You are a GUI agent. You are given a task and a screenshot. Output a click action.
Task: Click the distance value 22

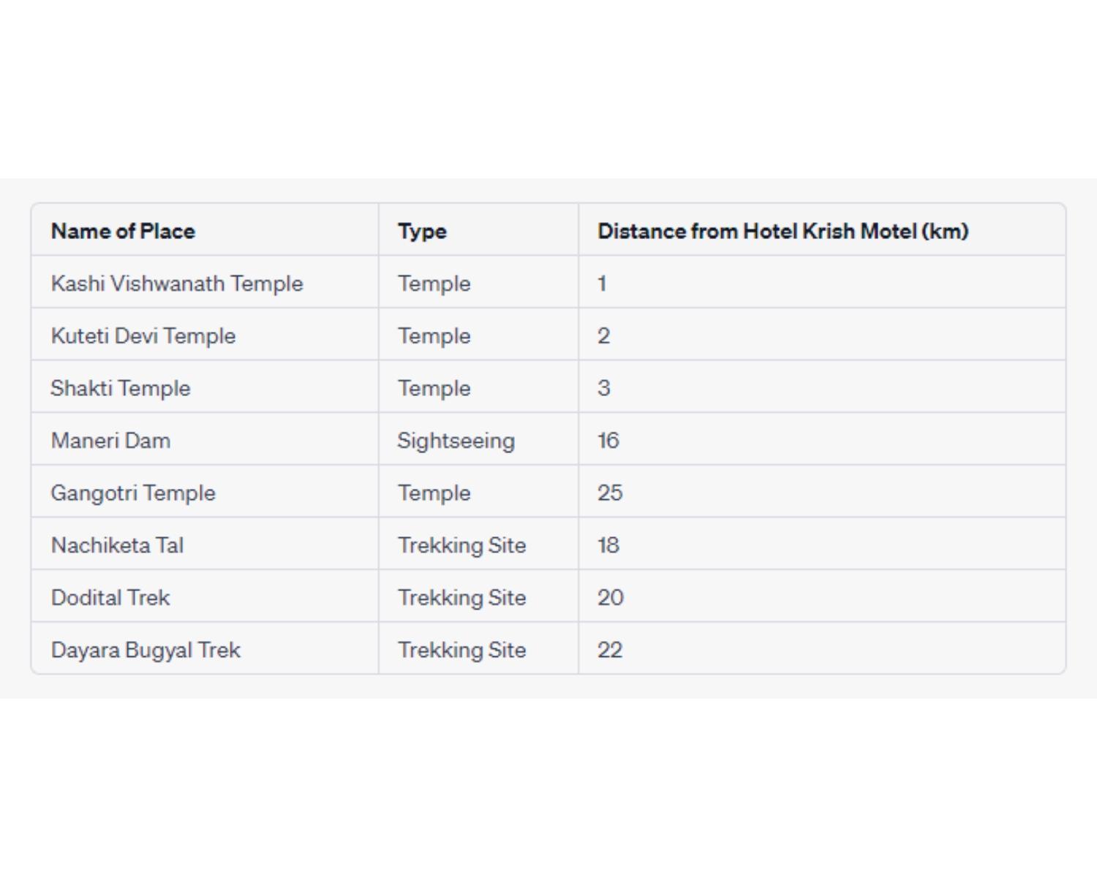pos(610,650)
